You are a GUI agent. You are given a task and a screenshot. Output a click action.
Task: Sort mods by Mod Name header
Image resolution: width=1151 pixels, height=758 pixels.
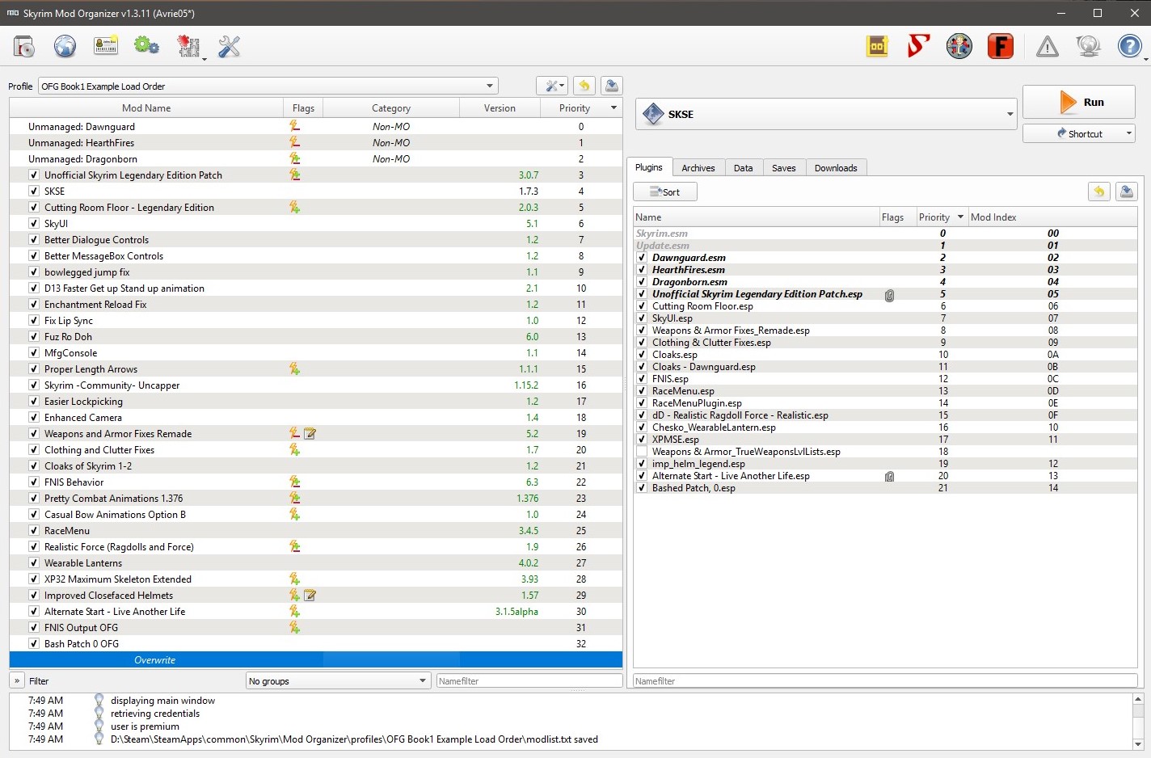pyautogui.click(x=146, y=108)
